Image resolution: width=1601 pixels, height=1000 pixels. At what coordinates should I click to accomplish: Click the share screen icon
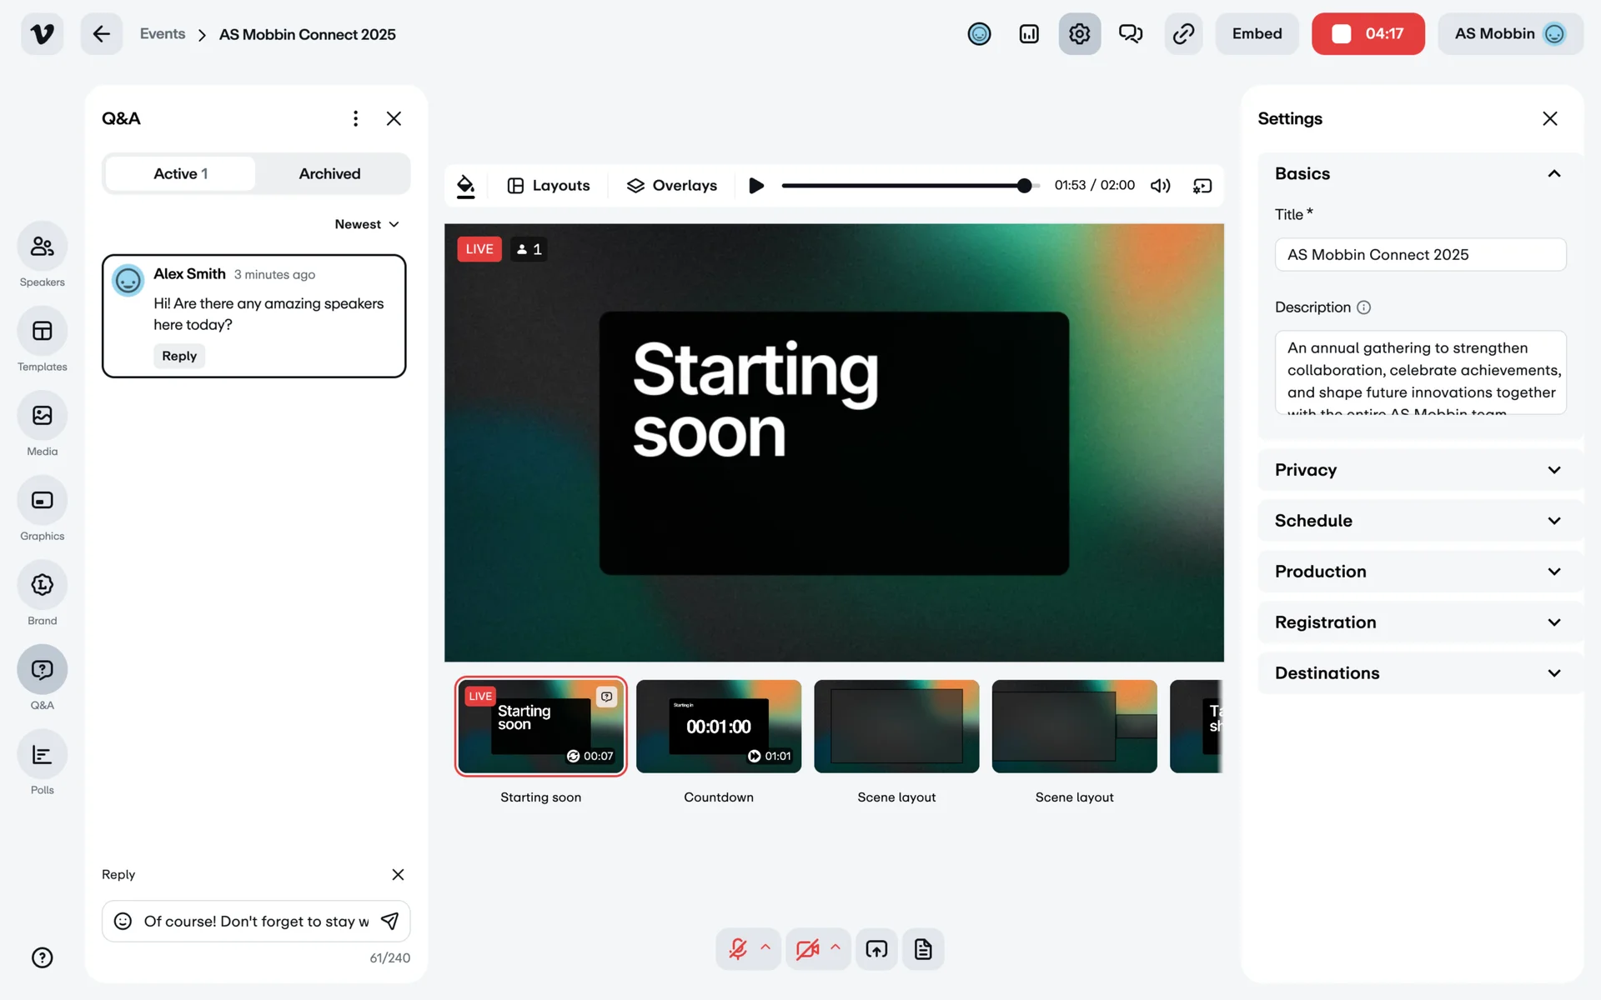pyautogui.click(x=876, y=949)
